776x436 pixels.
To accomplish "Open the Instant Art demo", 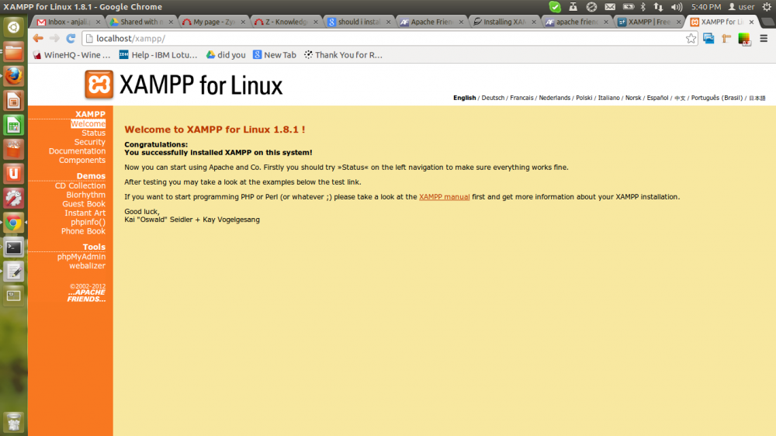I will coord(85,213).
